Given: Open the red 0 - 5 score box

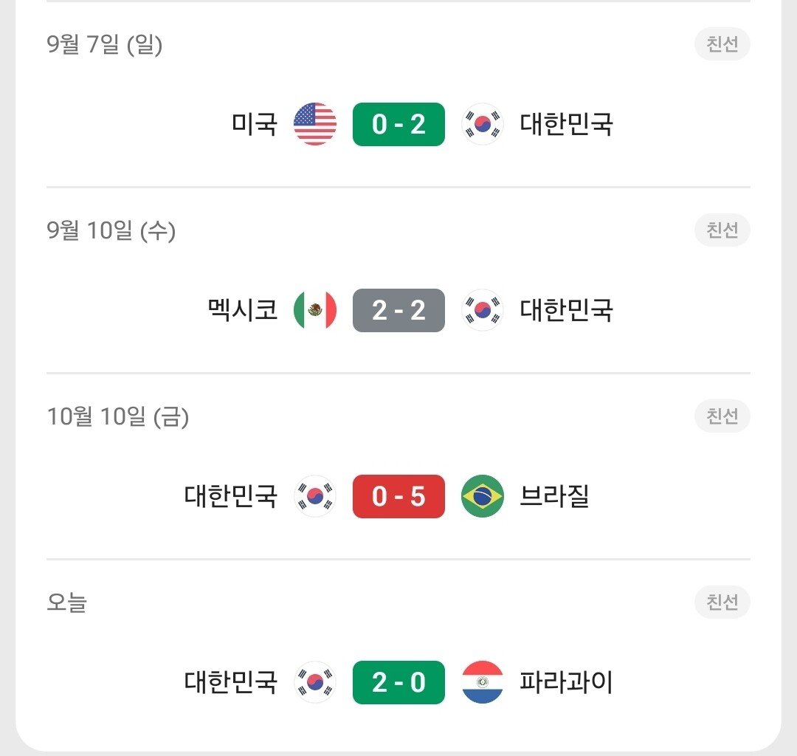Looking at the screenshot, I should point(398,496).
